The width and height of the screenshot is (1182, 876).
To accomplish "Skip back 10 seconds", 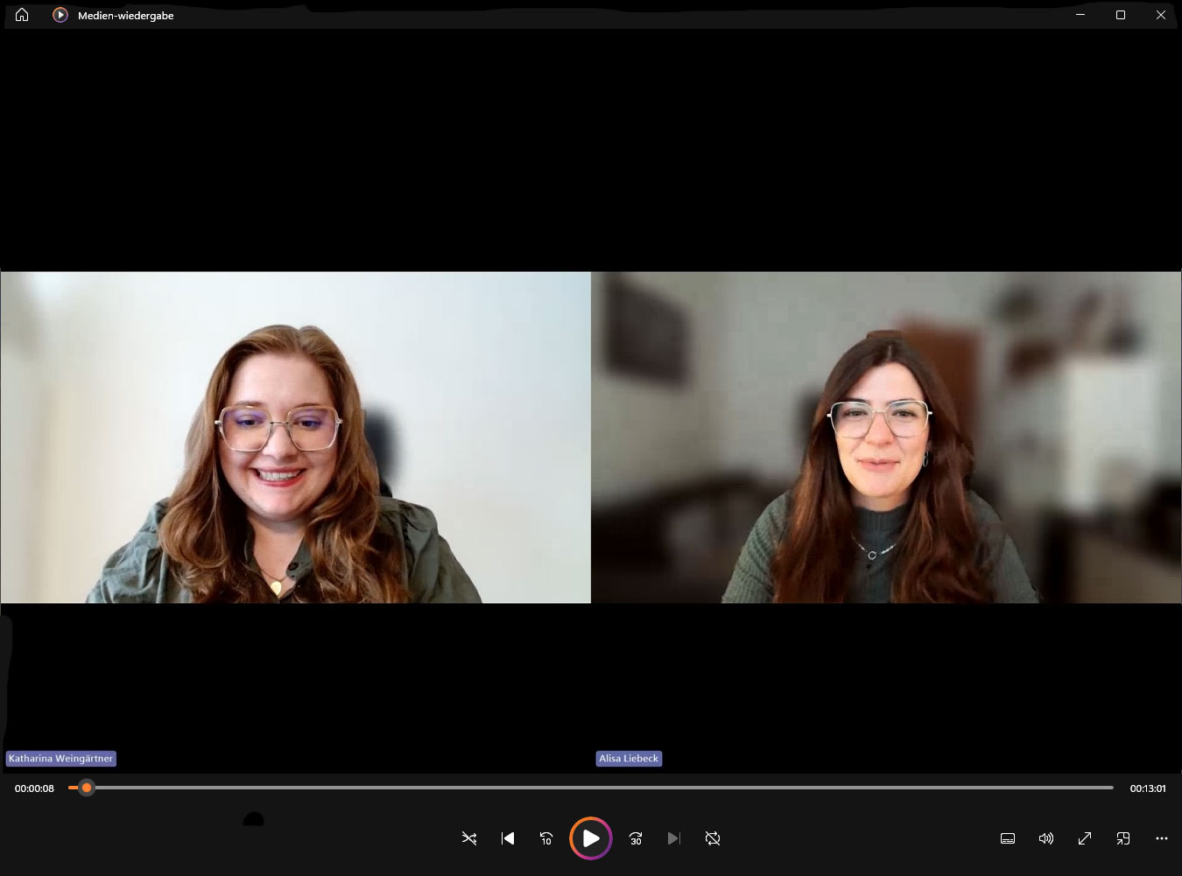I will point(546,838).
